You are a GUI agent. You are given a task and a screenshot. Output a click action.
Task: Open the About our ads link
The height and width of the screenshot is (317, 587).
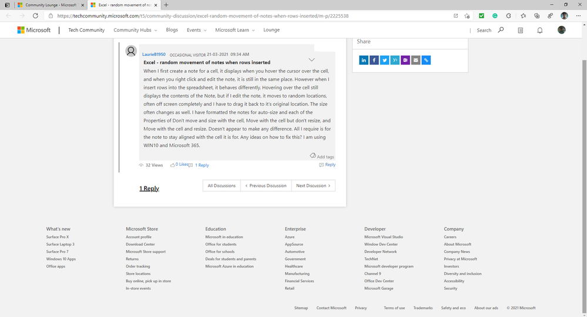(x=486, y=308)
